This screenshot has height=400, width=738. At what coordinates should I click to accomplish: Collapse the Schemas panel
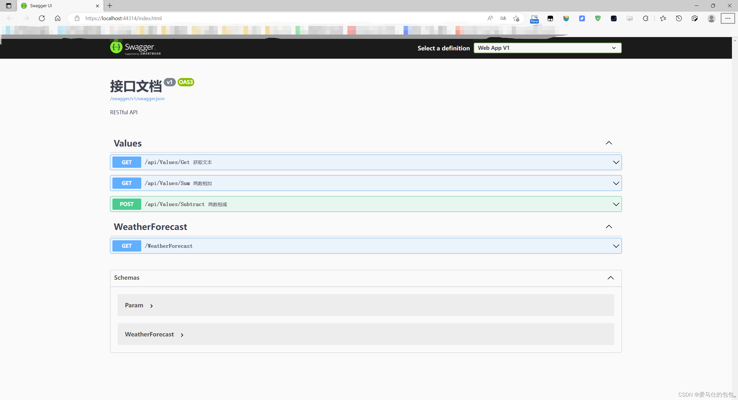pos(611,278)
